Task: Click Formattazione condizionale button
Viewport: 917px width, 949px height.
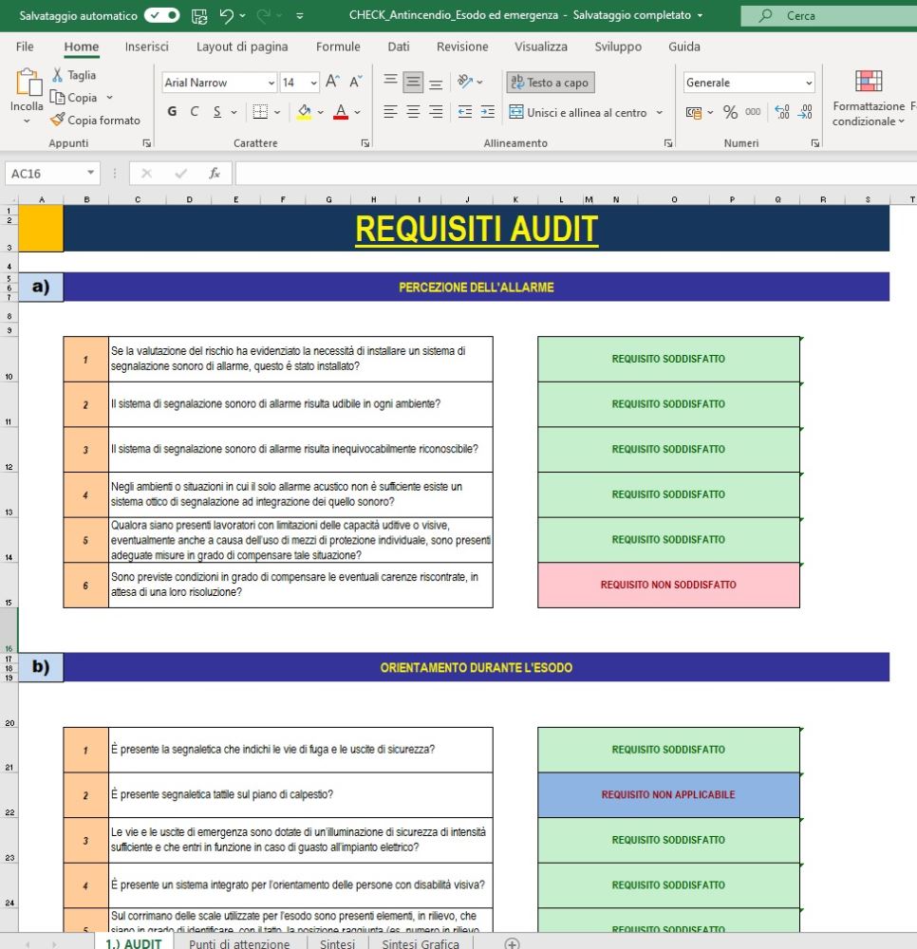Action: pos(869,98)
